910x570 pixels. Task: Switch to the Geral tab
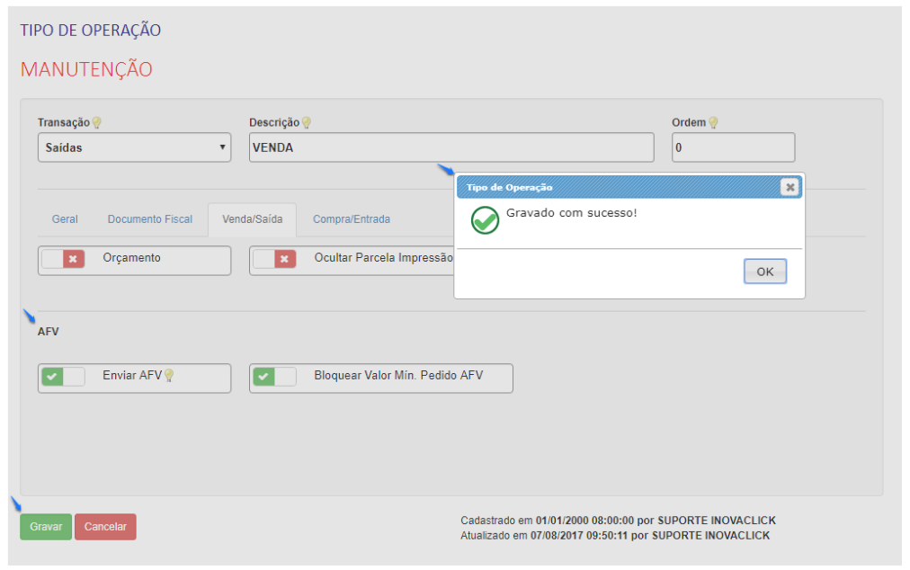[65, 219]
